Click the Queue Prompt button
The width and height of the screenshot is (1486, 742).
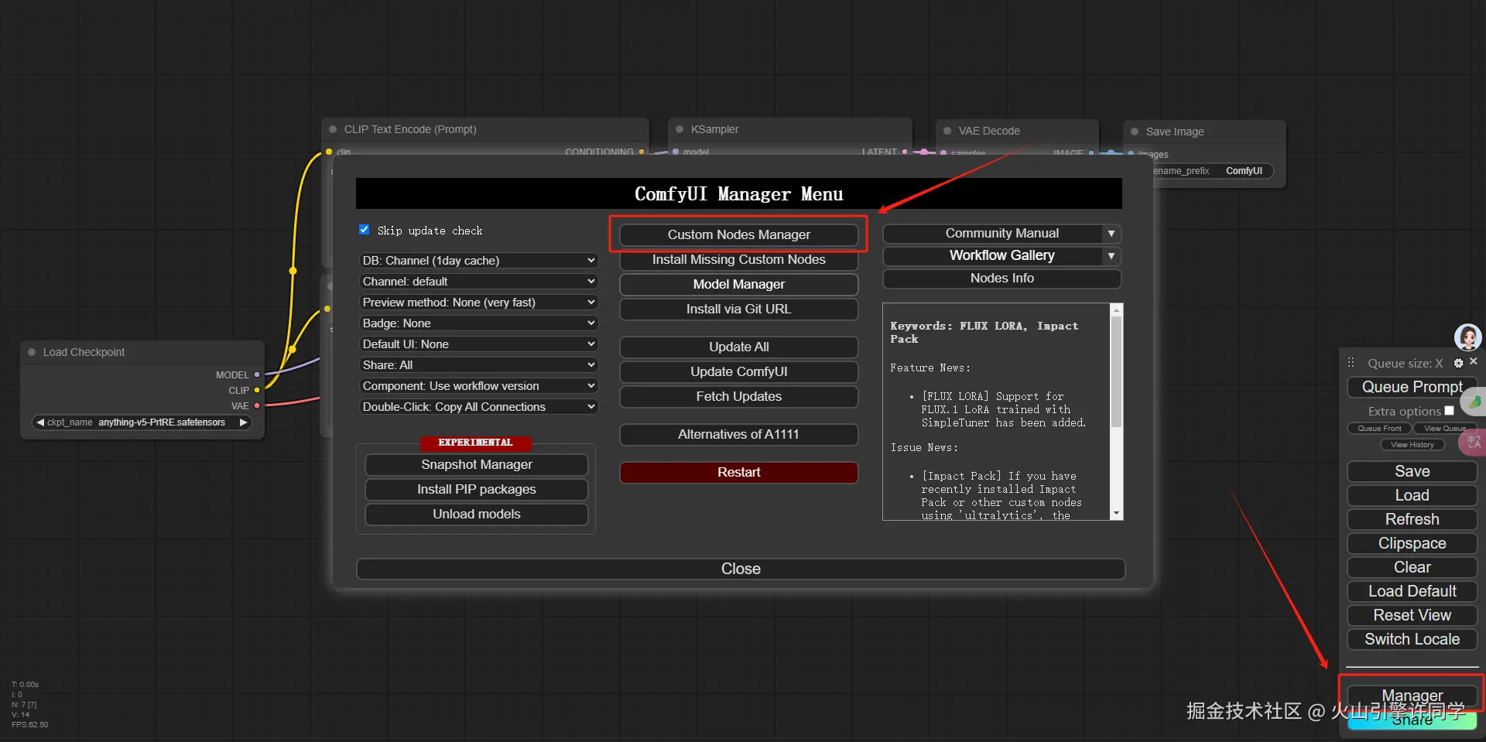point(1412,387)
